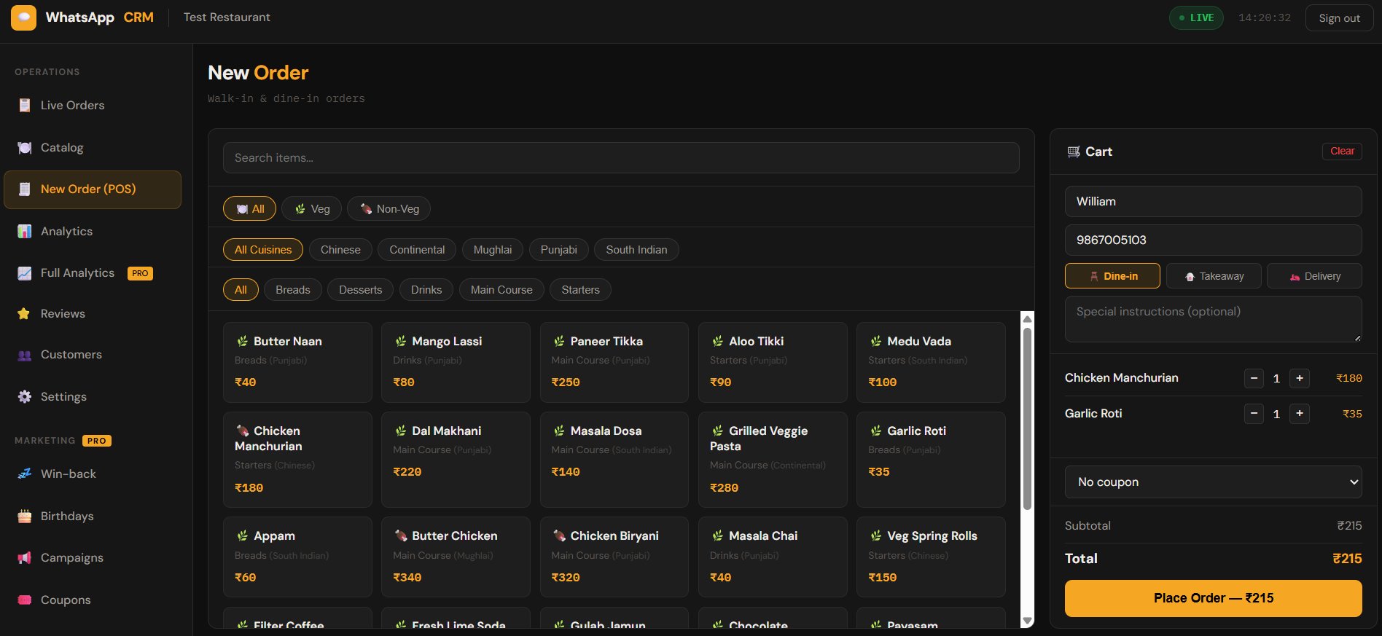Click the WhatsApp CRM logo icon
This screenshot has height=636, width=1382.
pos(23,17)
